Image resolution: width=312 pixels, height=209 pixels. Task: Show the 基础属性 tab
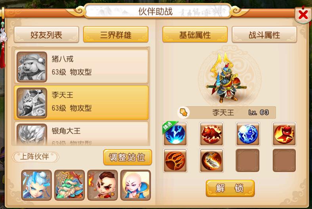[x=195, y=35]
